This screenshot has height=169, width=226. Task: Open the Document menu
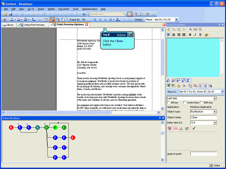coord(64,9)
